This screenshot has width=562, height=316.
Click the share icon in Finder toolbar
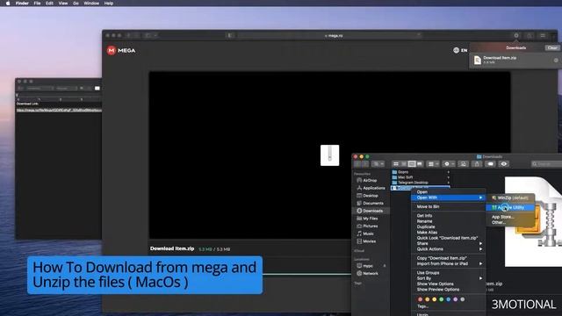(x=477, y=164)
